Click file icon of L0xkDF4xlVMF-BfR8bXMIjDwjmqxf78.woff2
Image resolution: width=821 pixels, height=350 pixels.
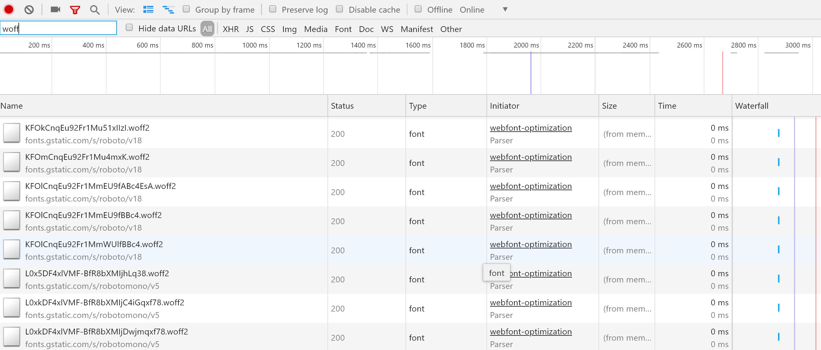coord(12,336)
